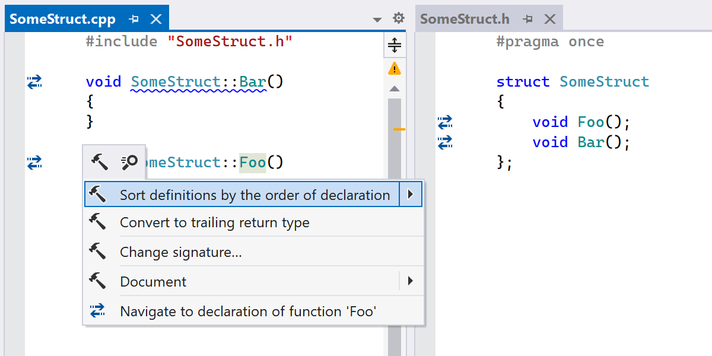712x356 pixels.
Task: Click gutter arrows icon beside void Bar() declaration
Action: coord(445,142)
